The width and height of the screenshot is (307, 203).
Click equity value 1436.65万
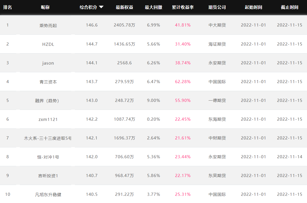(124, 44)
